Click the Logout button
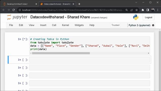The image size is (161, 91). click(x=148, y=17)
